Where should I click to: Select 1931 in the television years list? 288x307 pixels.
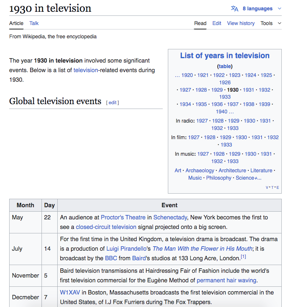click(x=248, y=90)
